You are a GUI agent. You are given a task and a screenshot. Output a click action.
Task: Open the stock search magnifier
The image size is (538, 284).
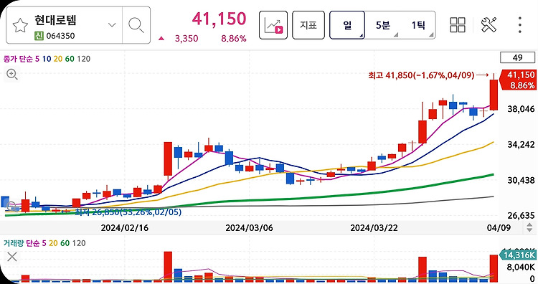[x=136, y=25]
